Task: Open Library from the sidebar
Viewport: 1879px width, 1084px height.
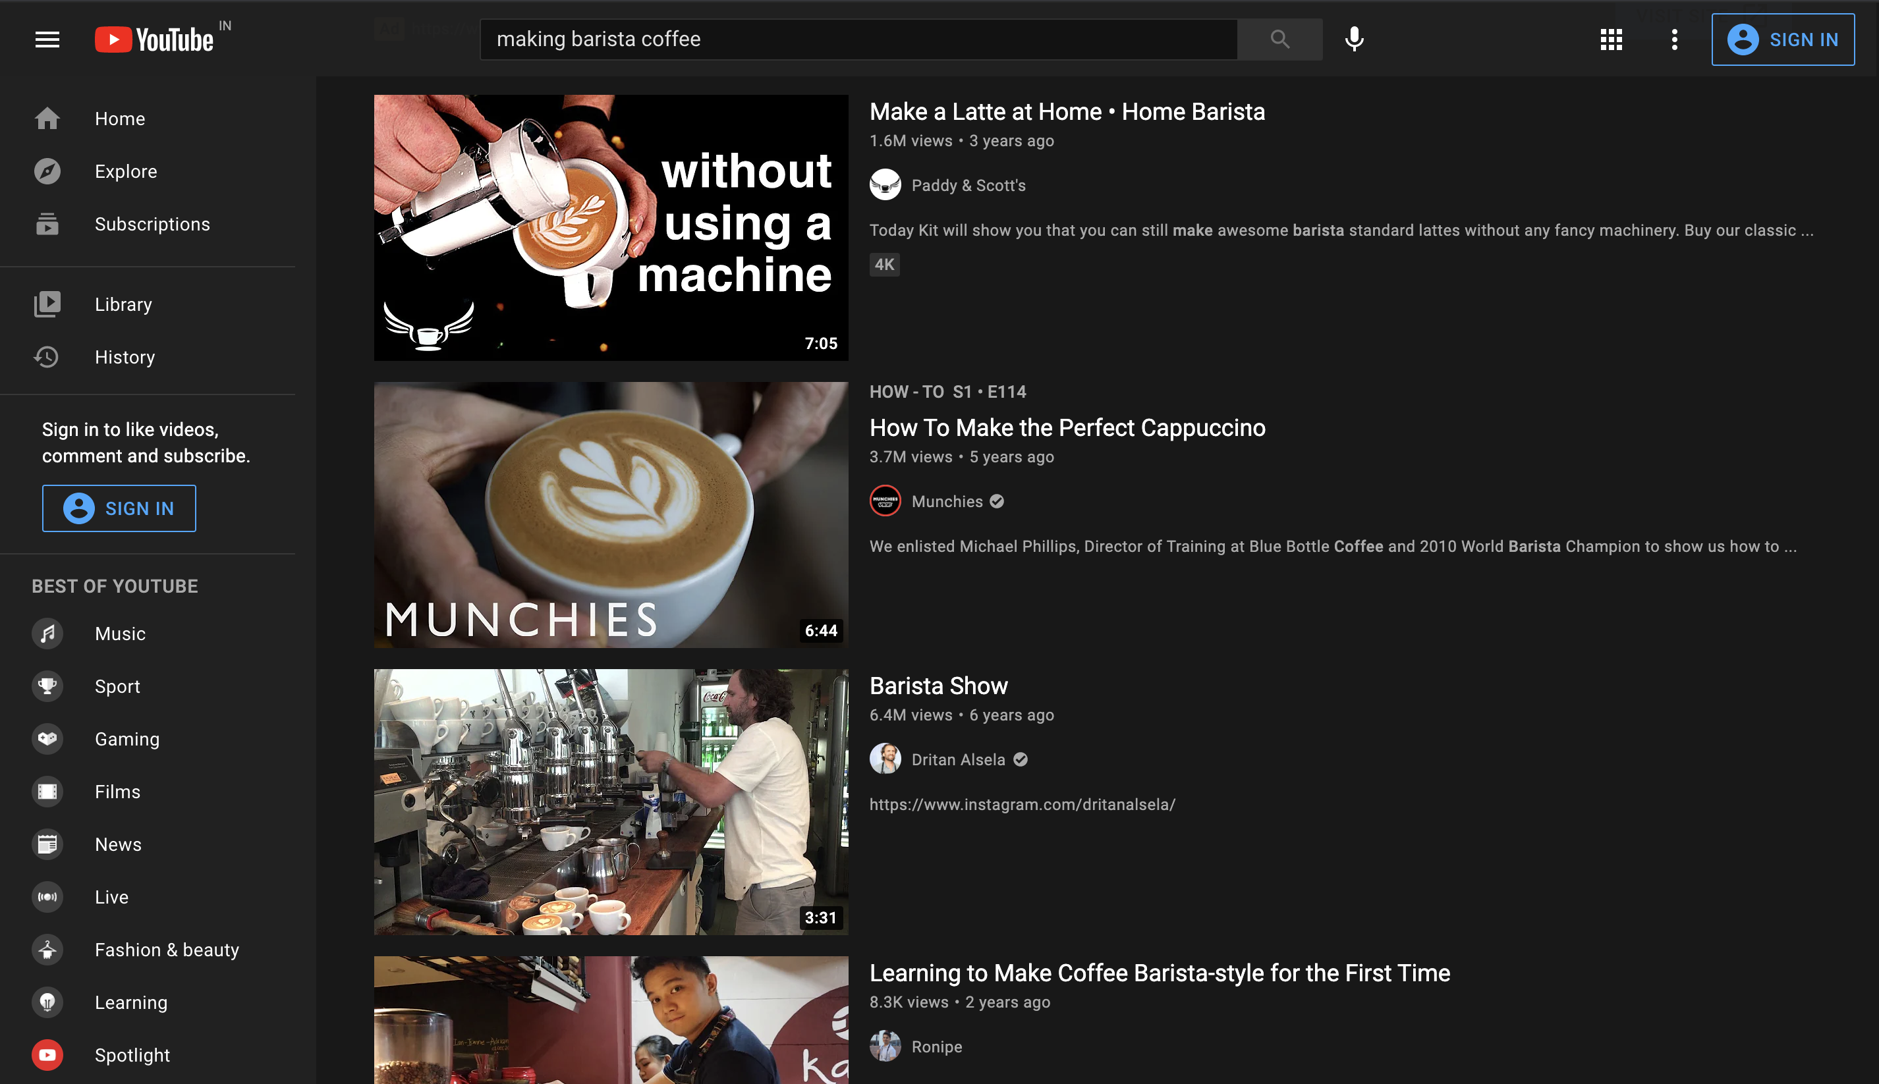Action: coord(123,304)
